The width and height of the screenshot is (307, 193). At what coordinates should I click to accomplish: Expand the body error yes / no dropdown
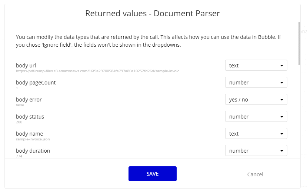click(256, 100)
